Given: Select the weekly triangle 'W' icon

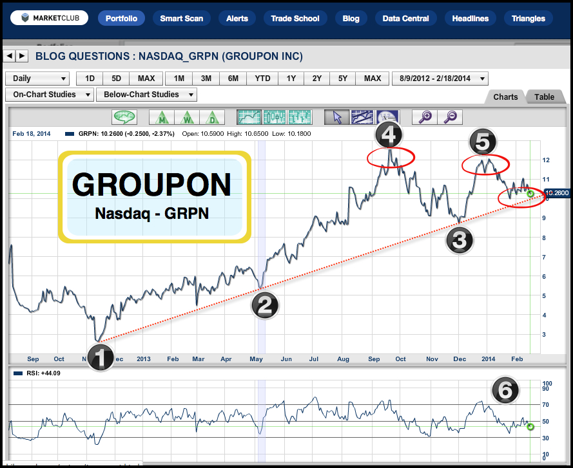Looking at the screenshot, I should point(187,117).
